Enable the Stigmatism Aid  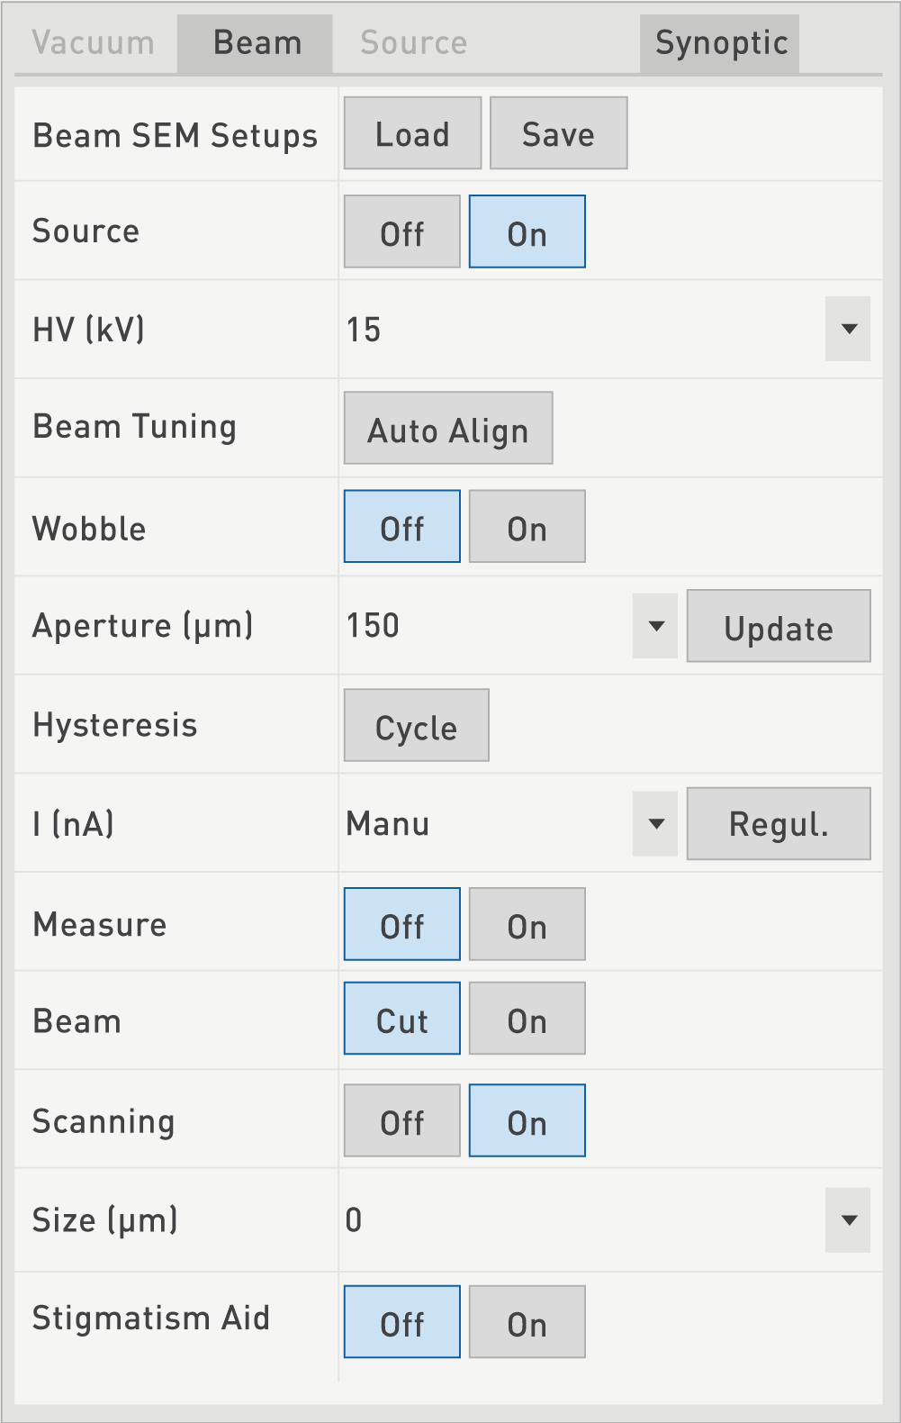[x=527, y=1322]
